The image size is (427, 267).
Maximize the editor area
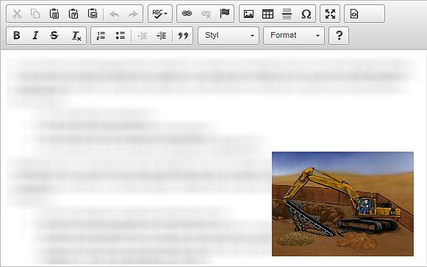click(x=330, y=13)
